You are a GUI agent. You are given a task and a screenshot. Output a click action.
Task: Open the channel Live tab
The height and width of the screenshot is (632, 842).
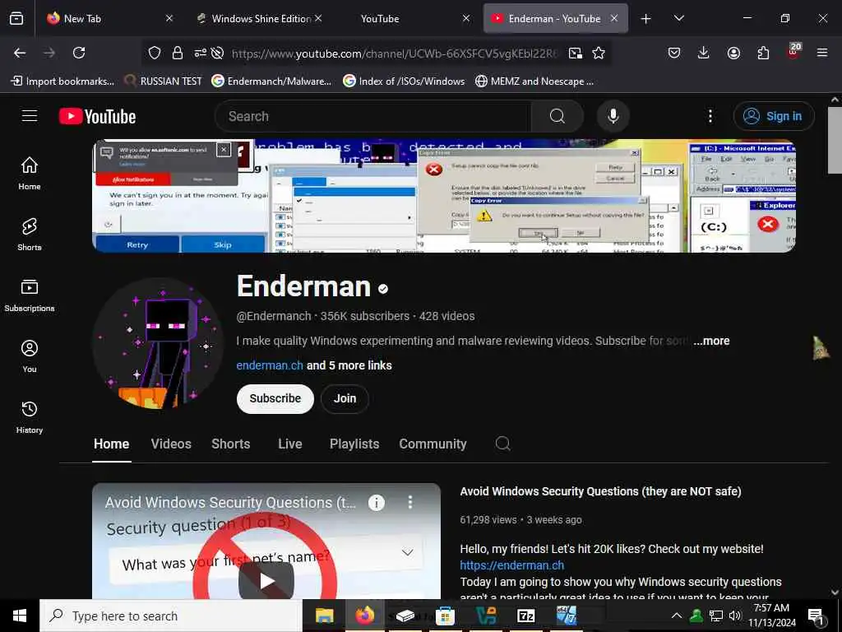(290, 444)
